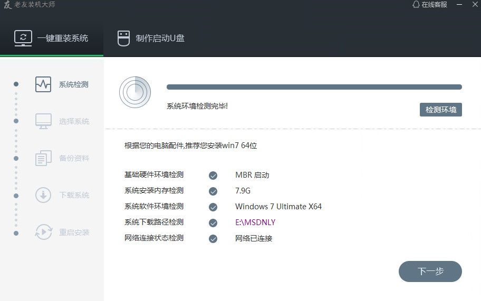Click the 选择系统 monitor icon
The width and height of the screenshot is (481, 301).
click(x=43, y=121)
